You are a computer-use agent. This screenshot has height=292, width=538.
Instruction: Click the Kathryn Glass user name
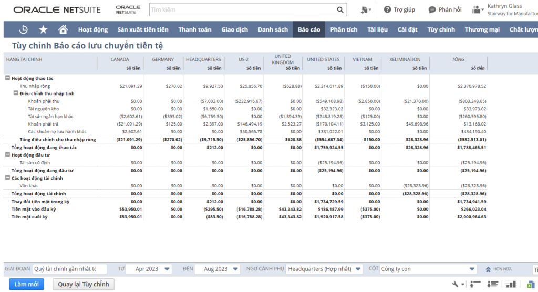(x=504, y=6)
